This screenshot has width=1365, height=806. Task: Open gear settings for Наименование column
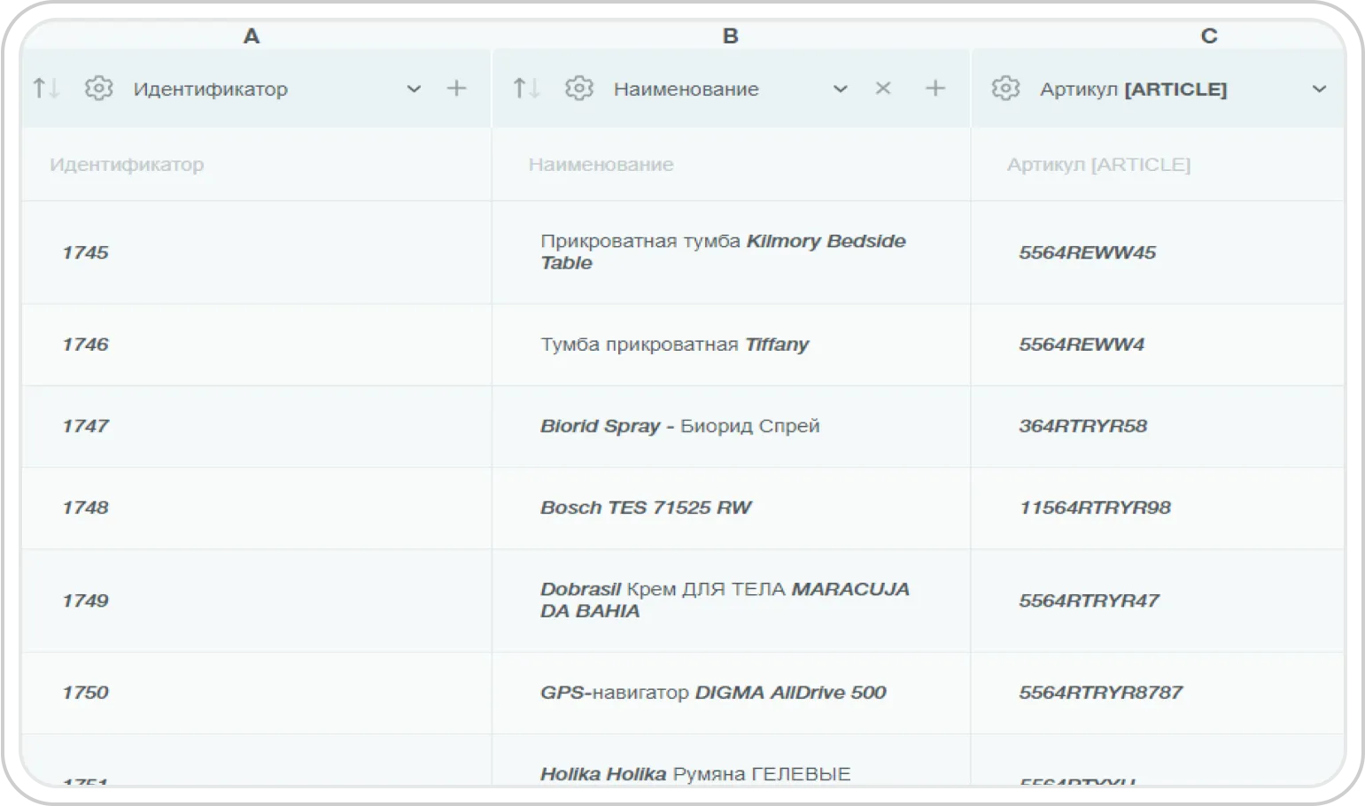579,89
